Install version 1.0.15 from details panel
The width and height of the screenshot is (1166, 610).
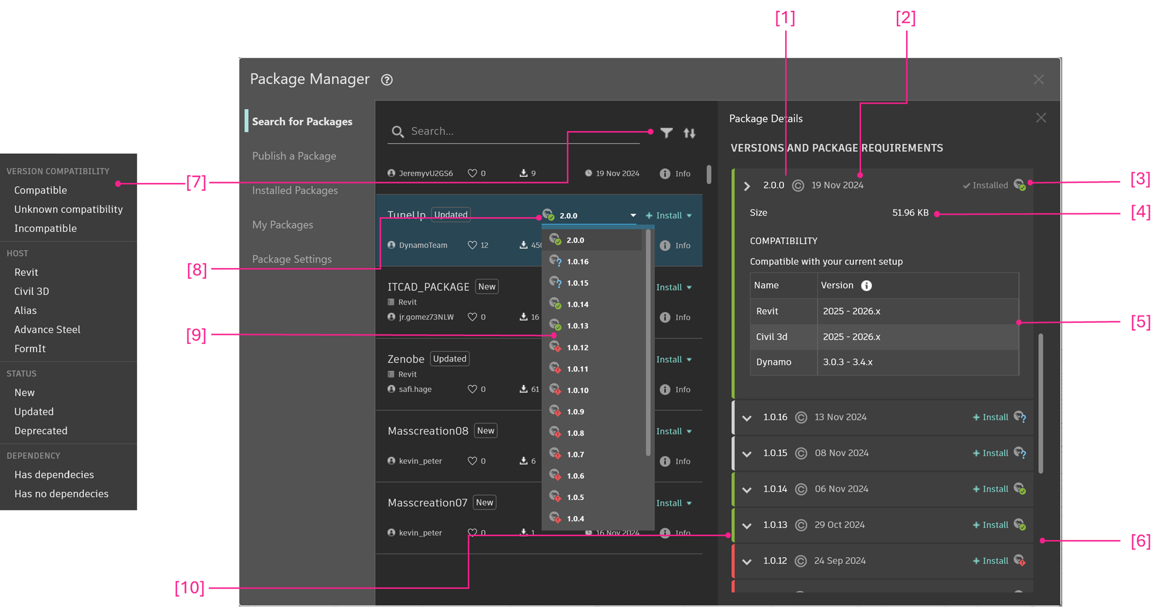click(x=991, y=452)
